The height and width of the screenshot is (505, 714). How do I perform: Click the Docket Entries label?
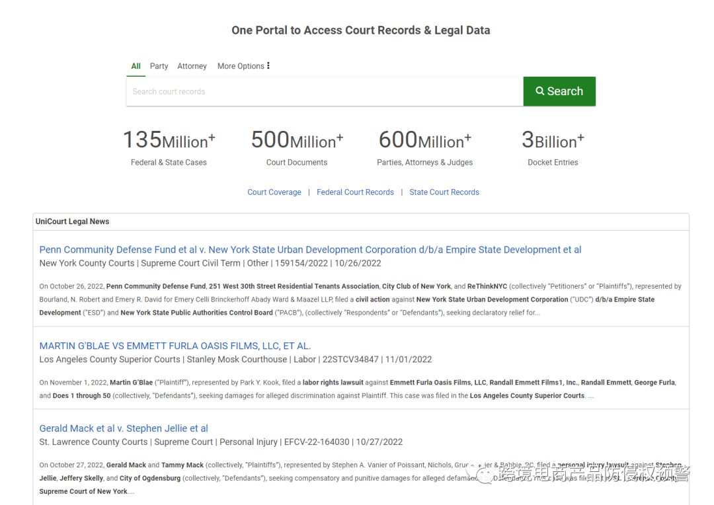(x=553, y=163)
